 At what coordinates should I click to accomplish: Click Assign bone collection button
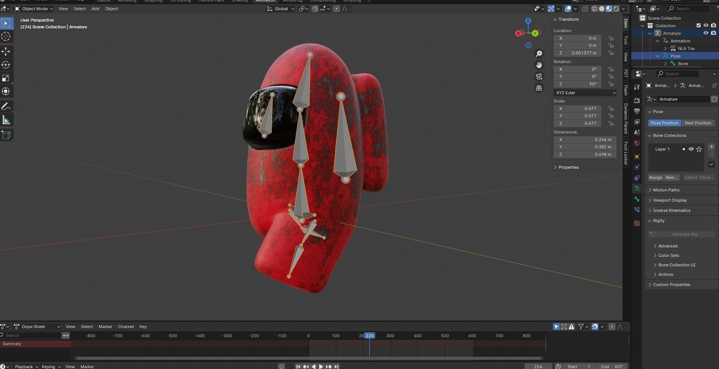pos(655,177)
